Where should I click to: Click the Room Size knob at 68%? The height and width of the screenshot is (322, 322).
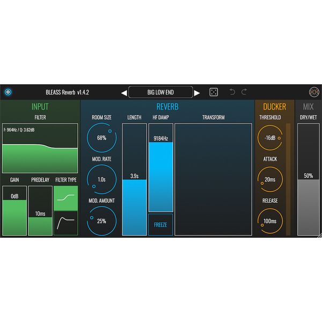point(101,137)
